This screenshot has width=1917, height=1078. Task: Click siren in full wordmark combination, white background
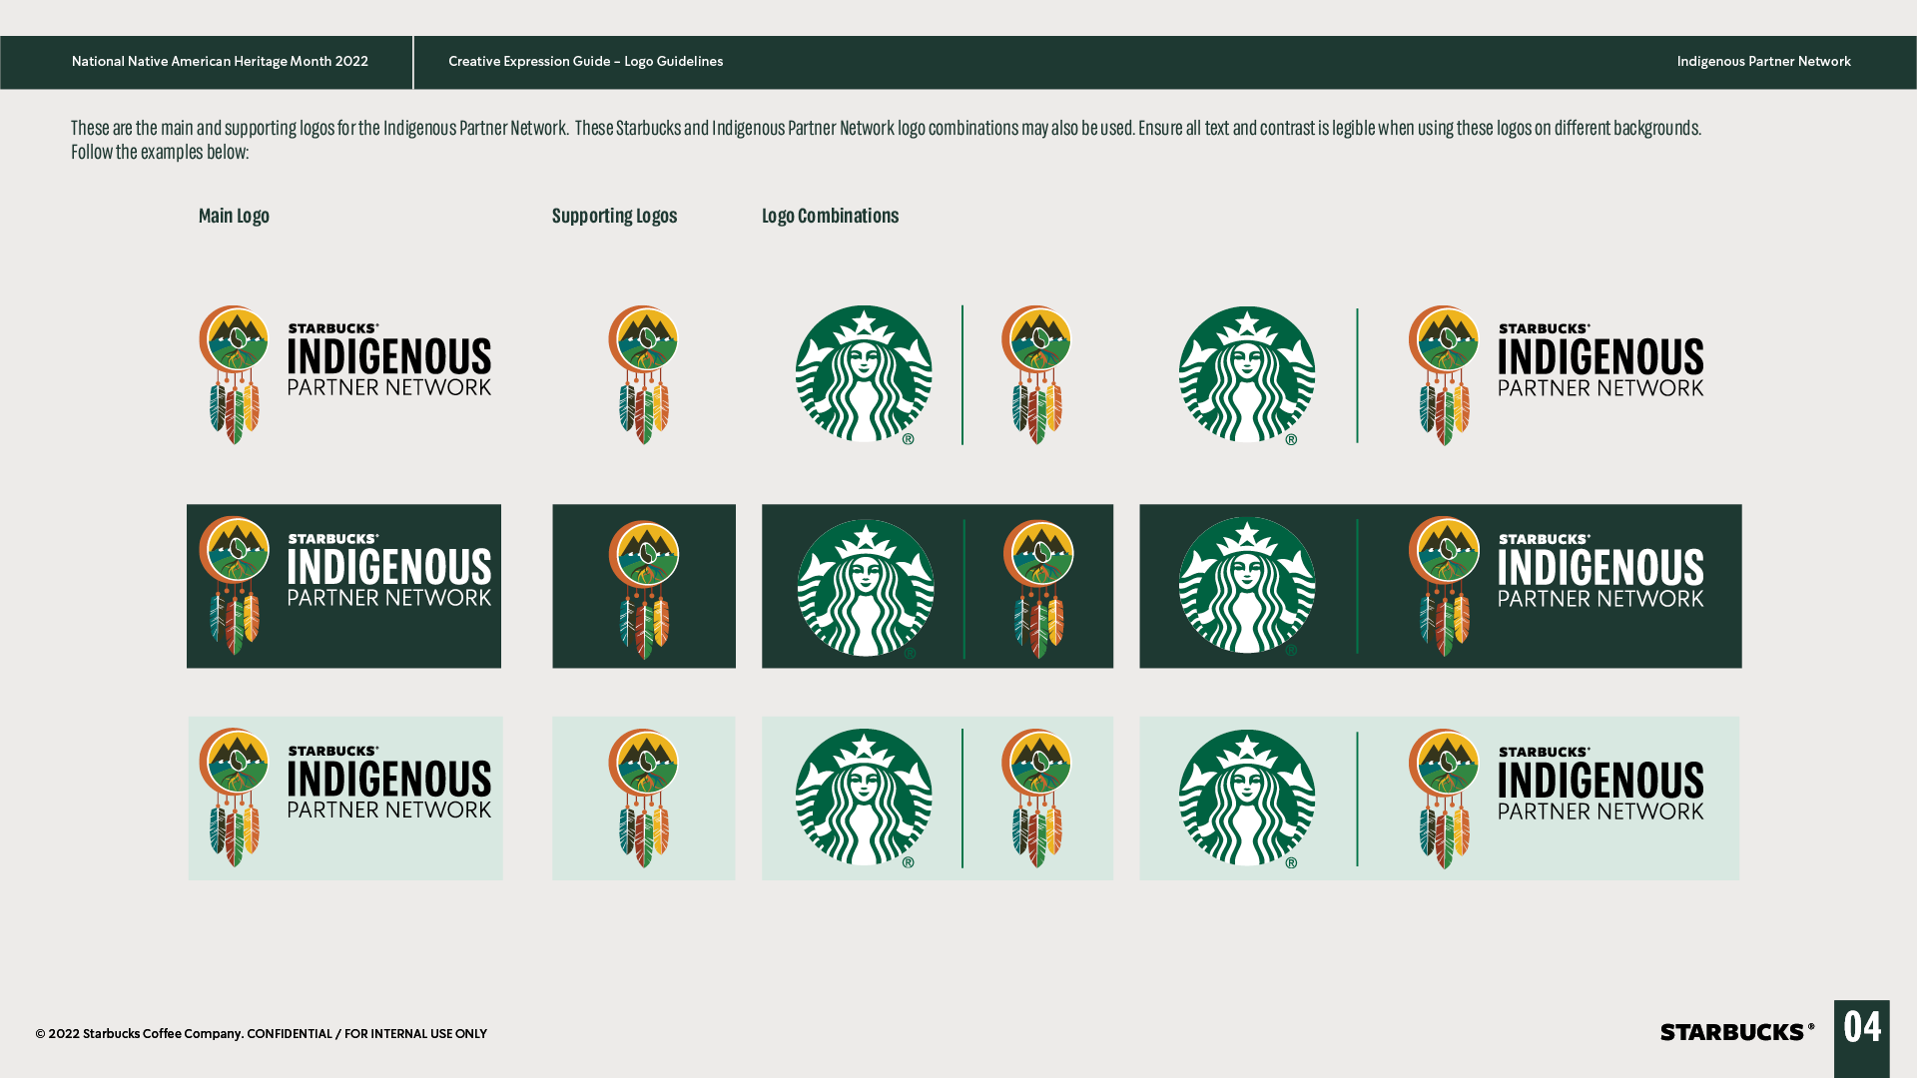[1247, 375]
